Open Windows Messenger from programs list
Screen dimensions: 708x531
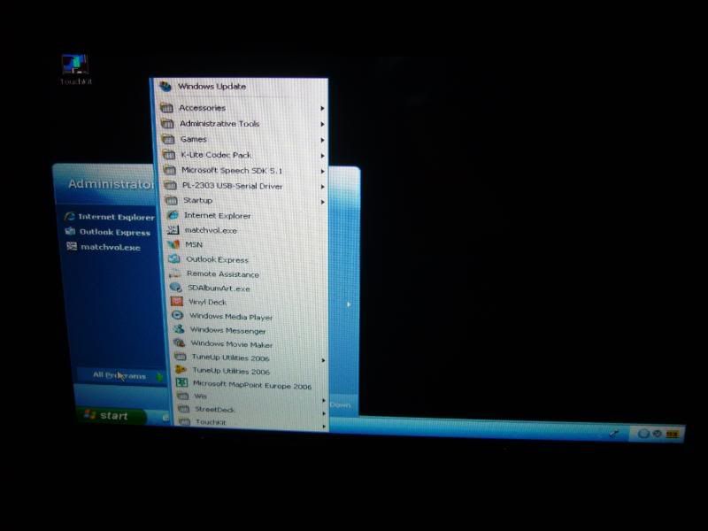pyautogui.click(x=227, y=331)
